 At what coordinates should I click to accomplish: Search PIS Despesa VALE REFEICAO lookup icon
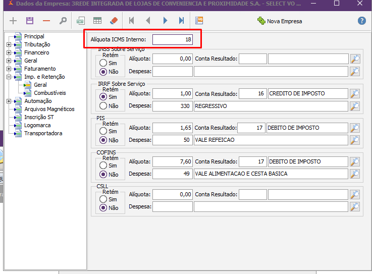(x=355, y=140)
